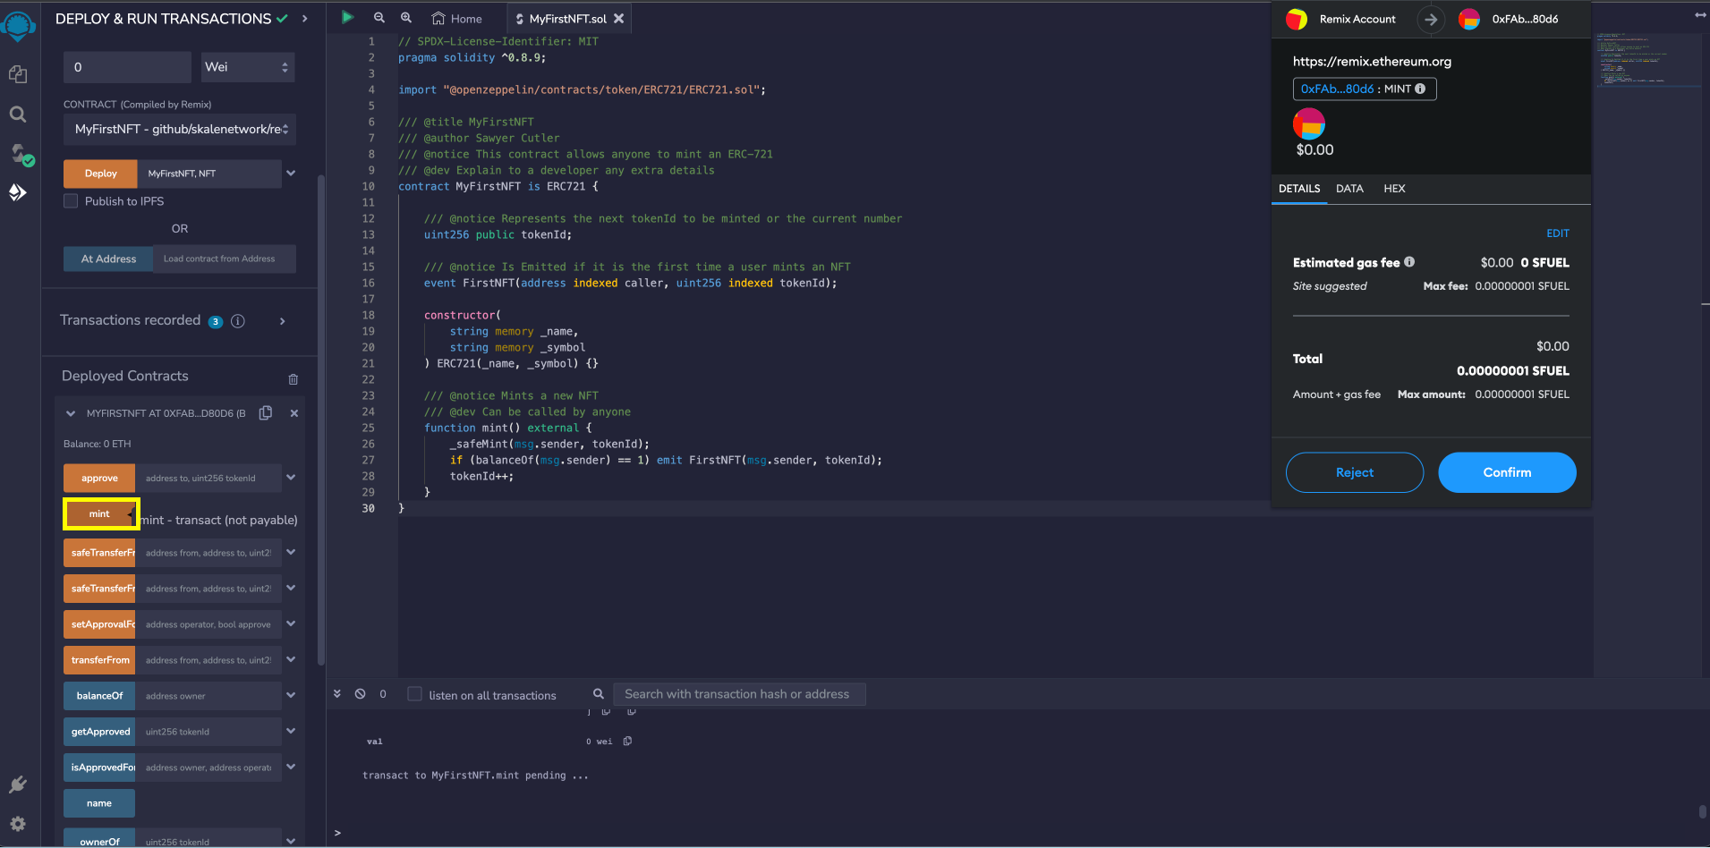Toggle listen on all transactions checkbox
Viewport: 1710px width, 848px height.
(x=414, y=694)
